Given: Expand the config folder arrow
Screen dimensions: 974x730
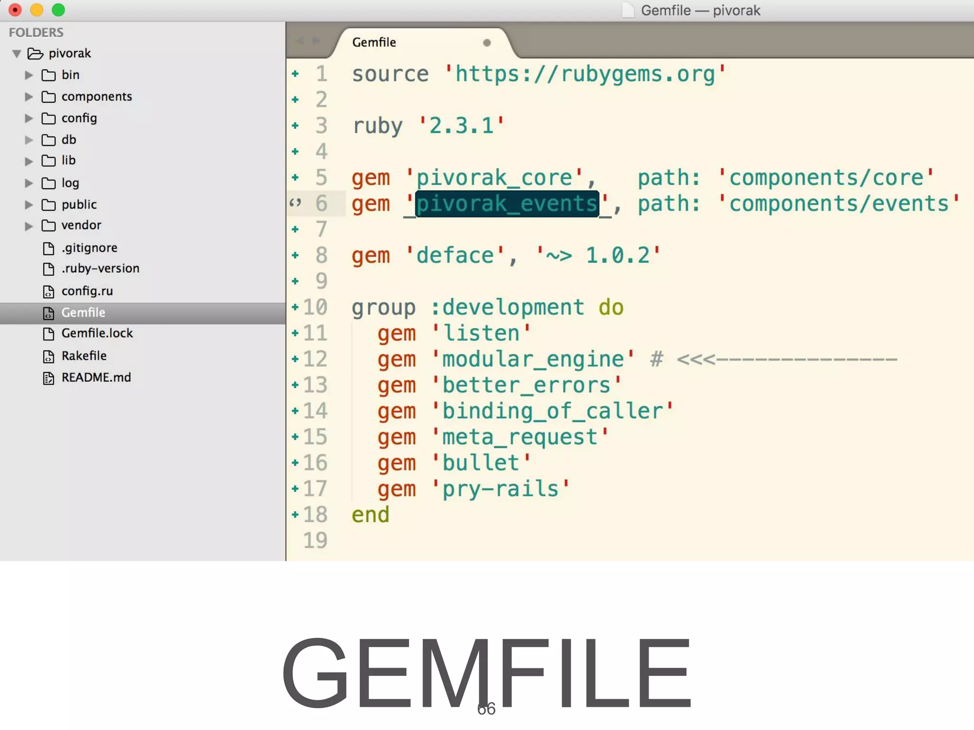Looking at the screenshot, I should coord(29,118).
